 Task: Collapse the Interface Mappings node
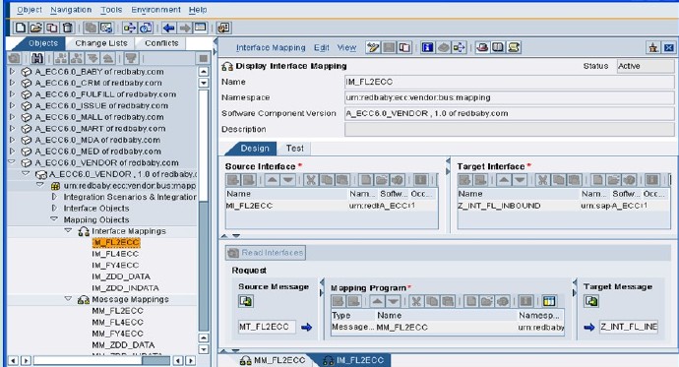[x=69, y=230]
